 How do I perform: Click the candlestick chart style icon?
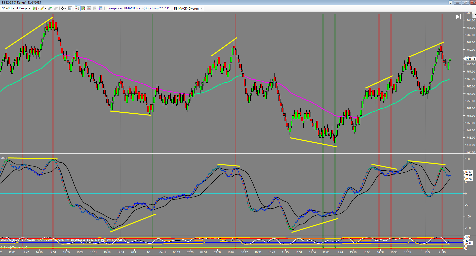pos(35,8)
